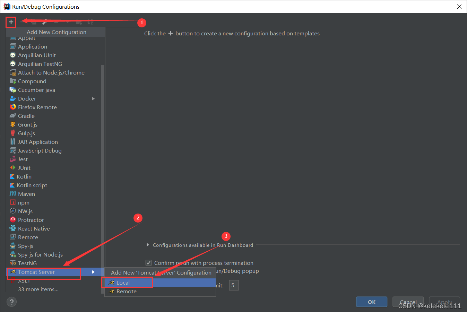Expand Configurations available in Run Dashboard
This screenshot has width=467, height=312.
pyautogui.click(x=148, y=245)
